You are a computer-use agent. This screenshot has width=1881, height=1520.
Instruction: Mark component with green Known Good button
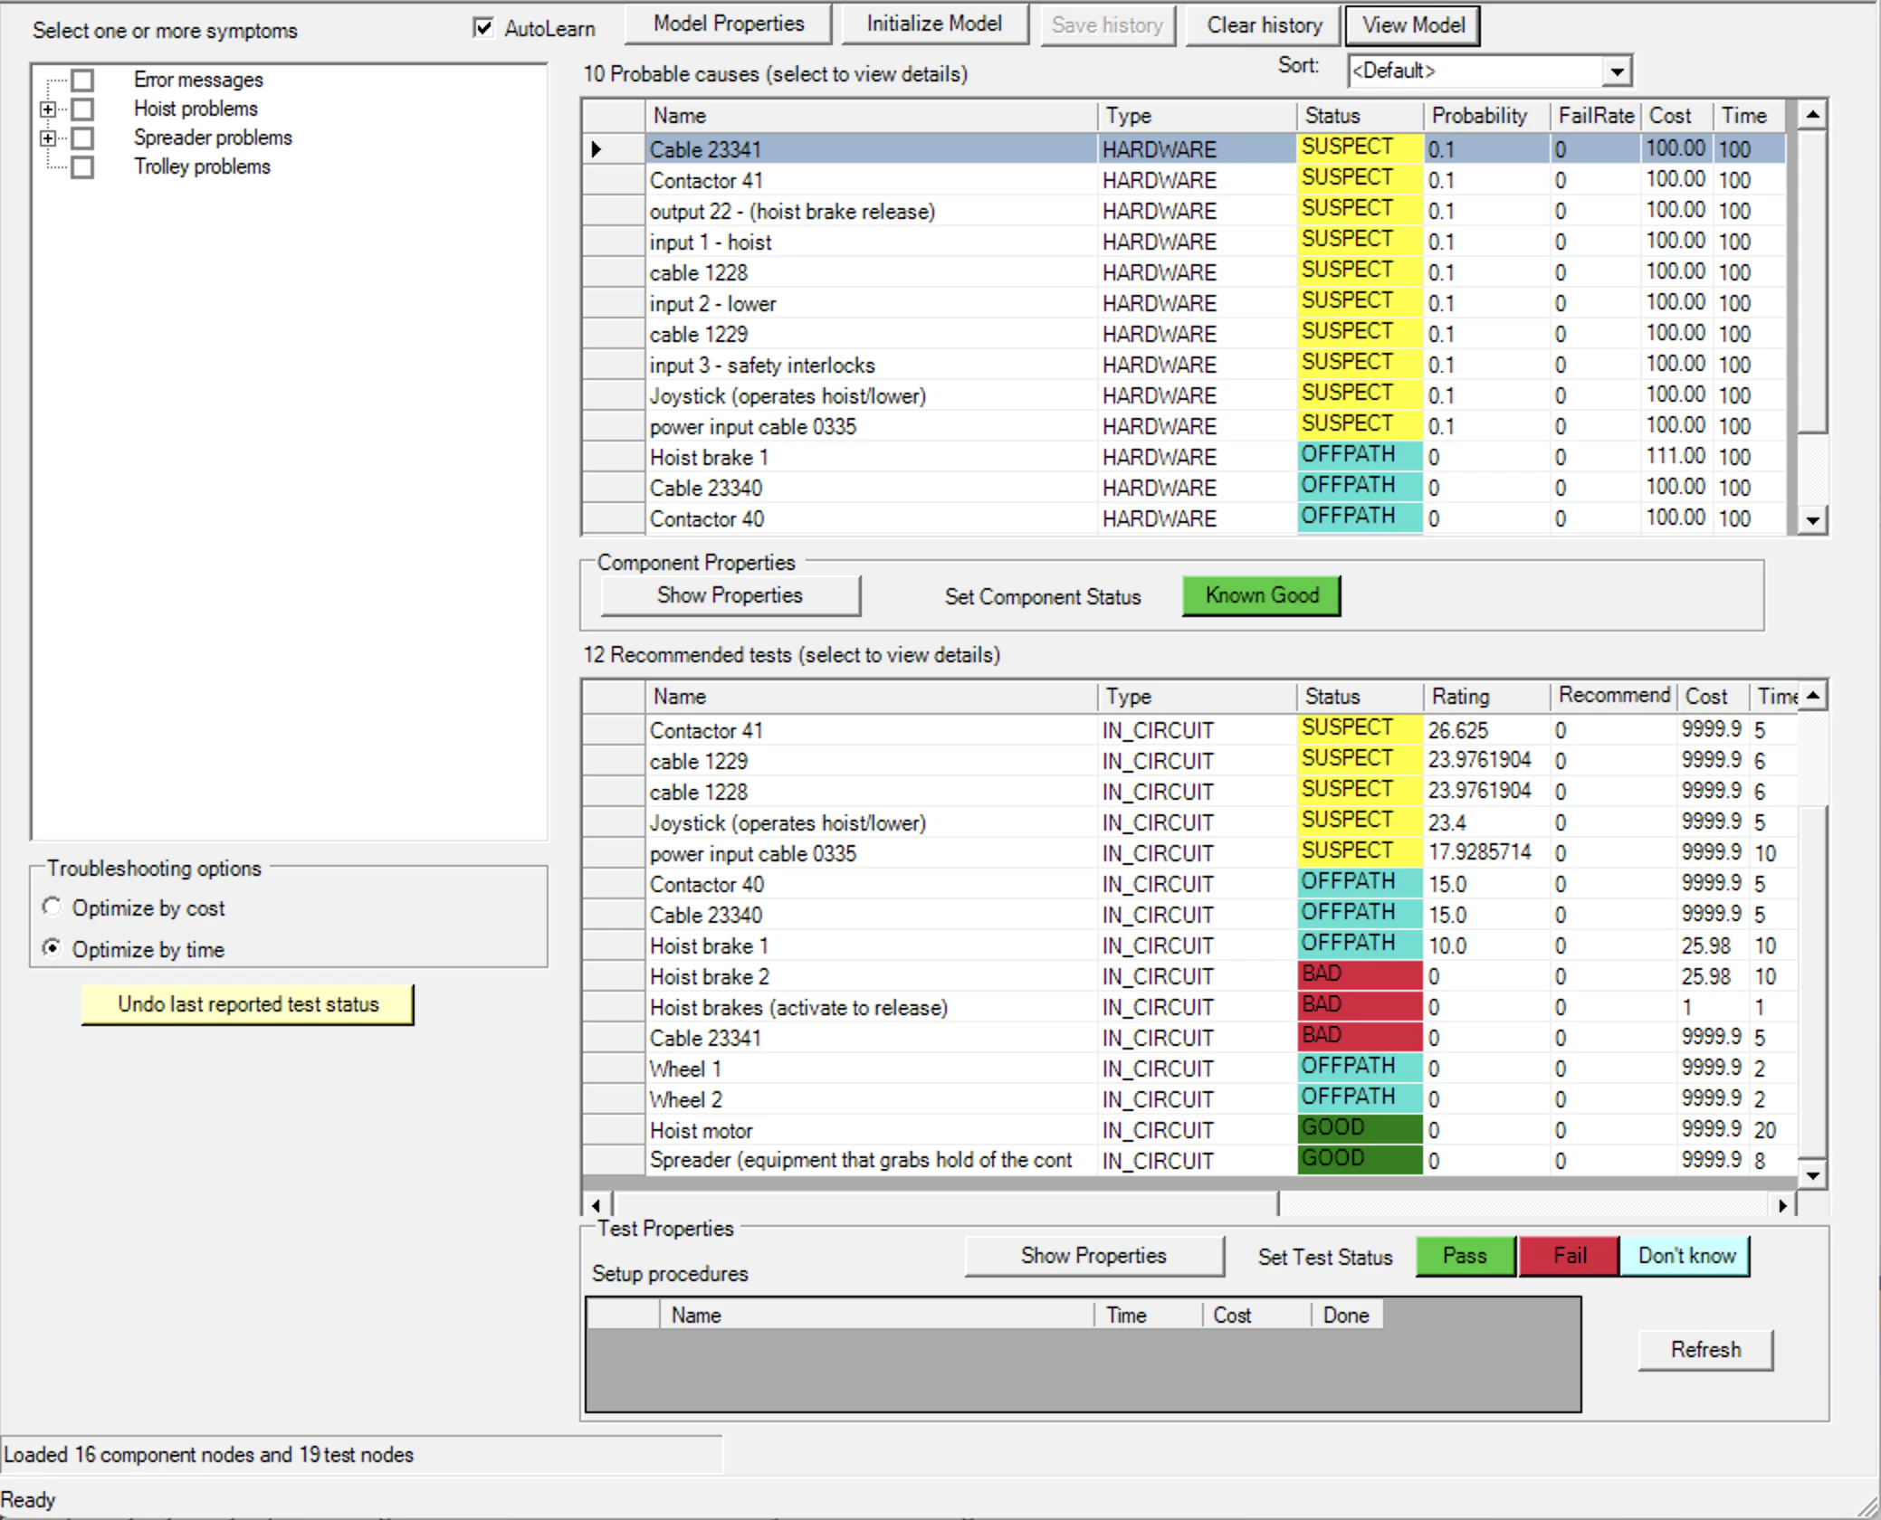(x=1261, y=595)
